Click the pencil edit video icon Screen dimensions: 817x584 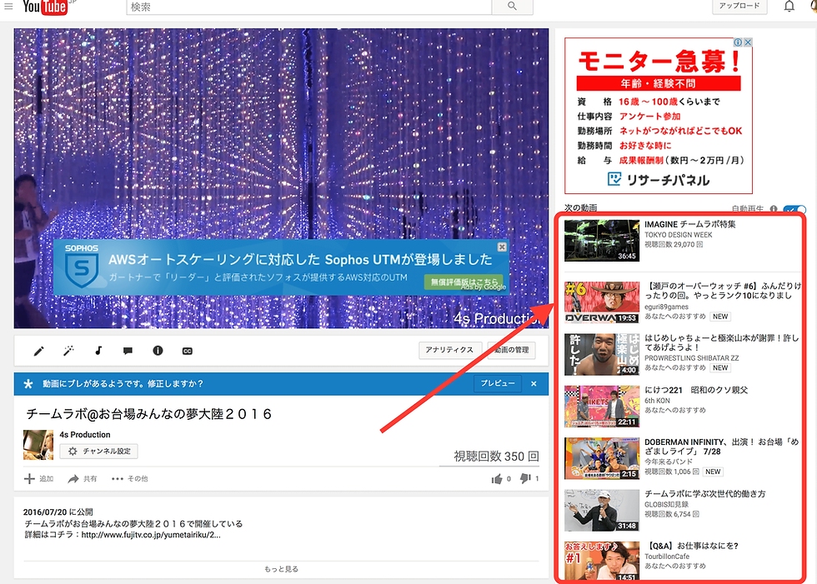click(38, 351)
